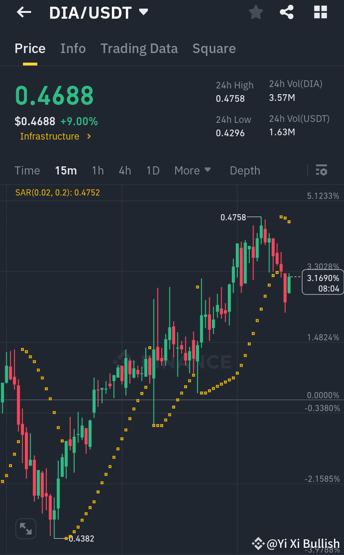The image size is (344, 555).
Task: Expand chart to fullscreen via corner icon
Action: pos(25,528)
